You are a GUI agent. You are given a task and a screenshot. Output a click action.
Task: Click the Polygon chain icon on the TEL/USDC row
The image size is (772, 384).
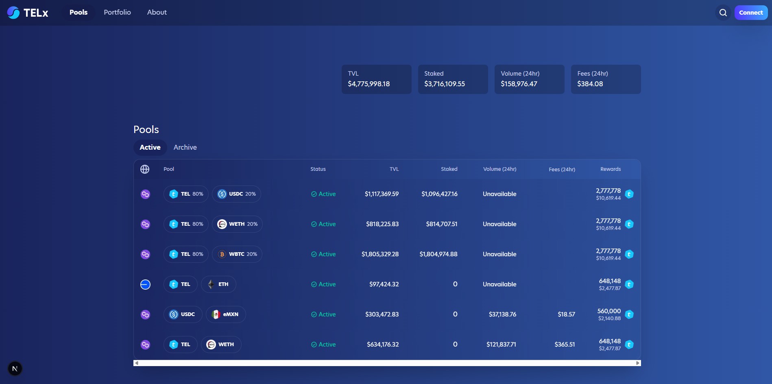145,194
